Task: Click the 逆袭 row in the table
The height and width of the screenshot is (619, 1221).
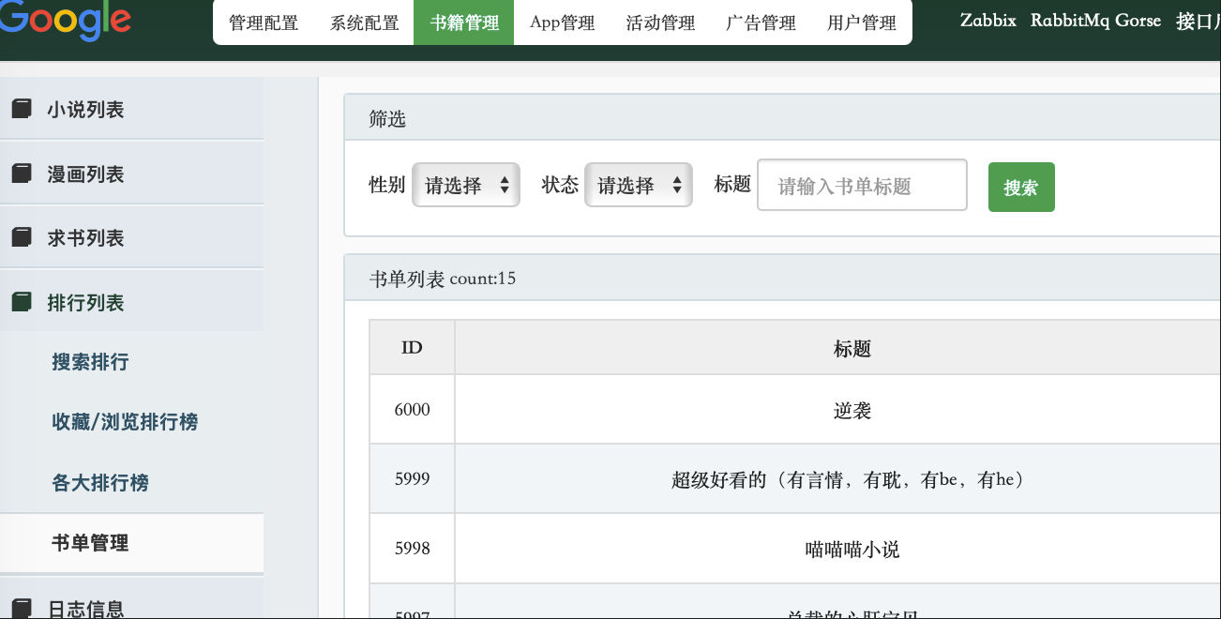Action: (852, 410)
